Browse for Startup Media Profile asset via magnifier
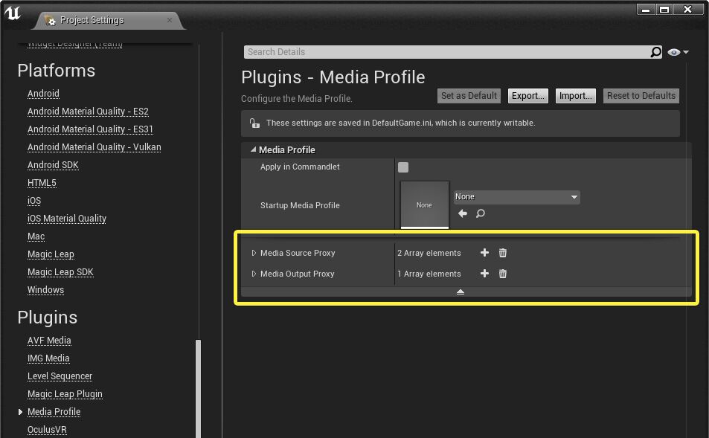The image size is (709, 438). (x=479, y=213)
